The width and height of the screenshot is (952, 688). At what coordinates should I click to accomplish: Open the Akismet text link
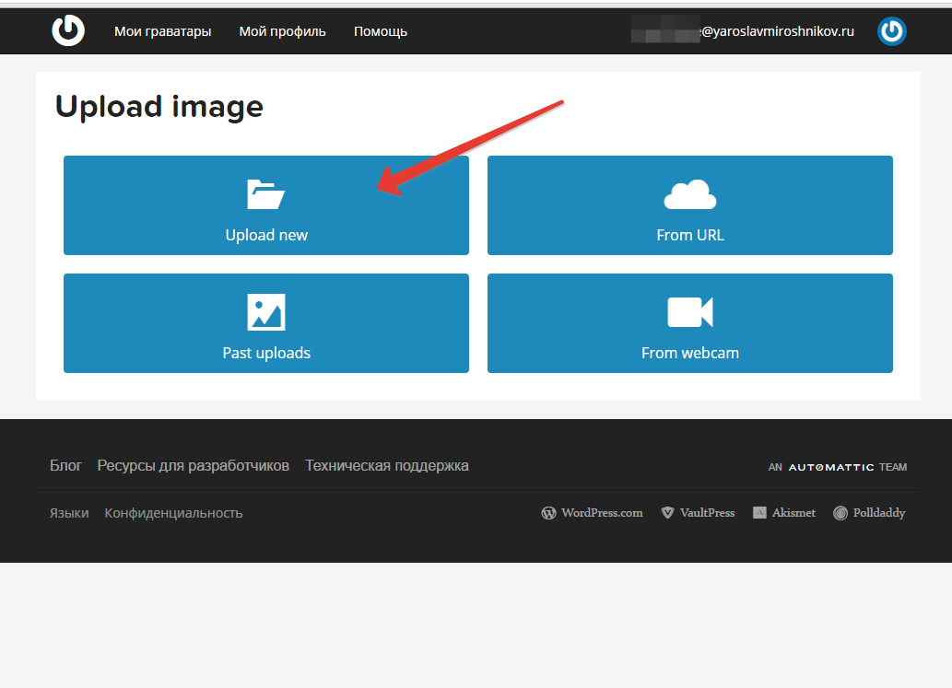[x=793, y=513]
